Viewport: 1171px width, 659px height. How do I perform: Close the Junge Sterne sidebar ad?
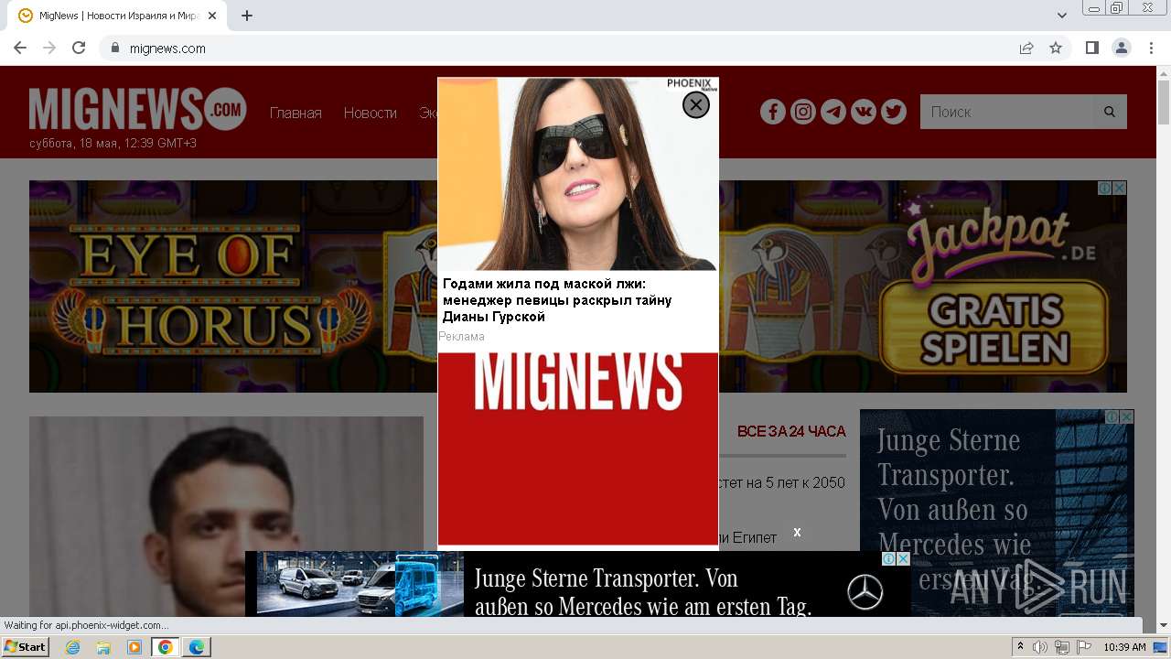pos(1127,416)
